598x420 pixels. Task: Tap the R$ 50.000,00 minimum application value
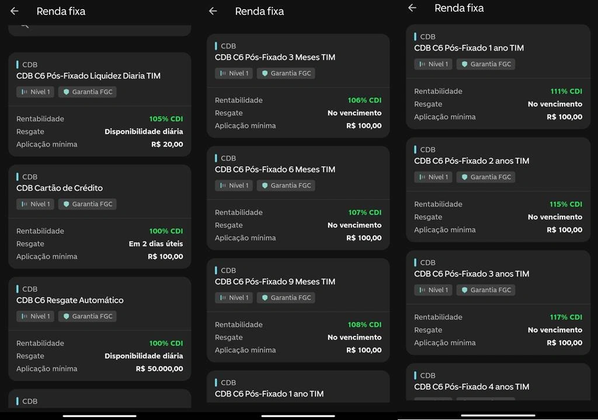[x=159, y=369]
